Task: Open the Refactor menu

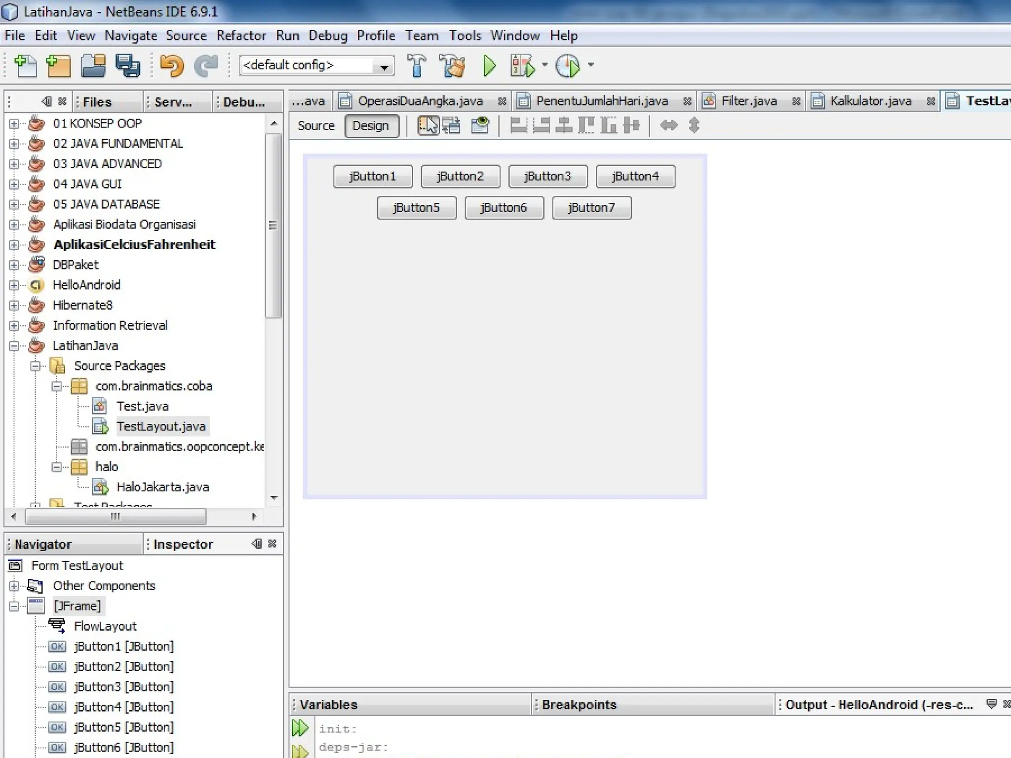Action: point(241,36)
